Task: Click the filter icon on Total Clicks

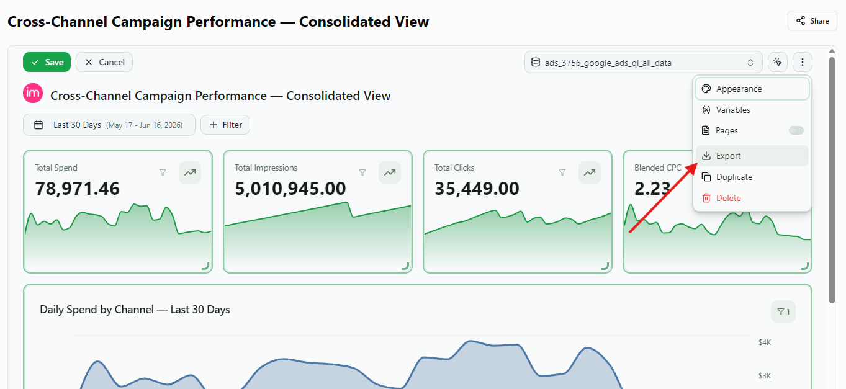Action: [562, 172]
